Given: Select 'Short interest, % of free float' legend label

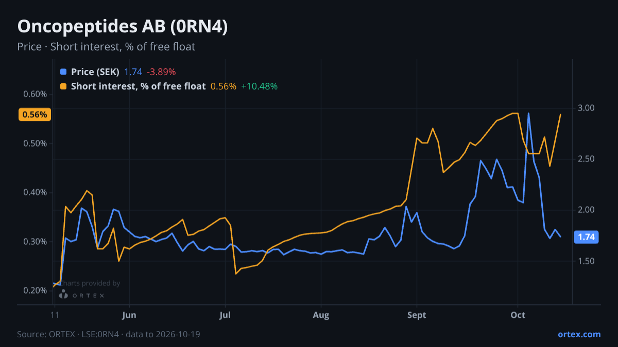Looking at the screenshot, I should click(x=138, y=86).
